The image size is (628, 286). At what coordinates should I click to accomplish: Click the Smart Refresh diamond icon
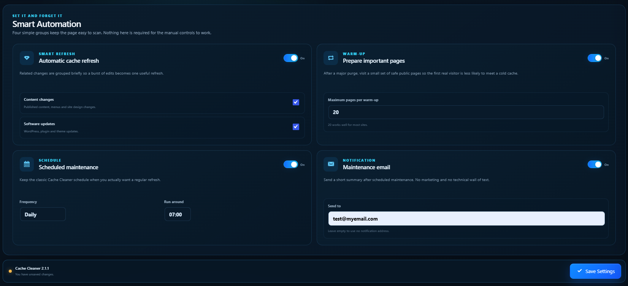pos(27,58)
